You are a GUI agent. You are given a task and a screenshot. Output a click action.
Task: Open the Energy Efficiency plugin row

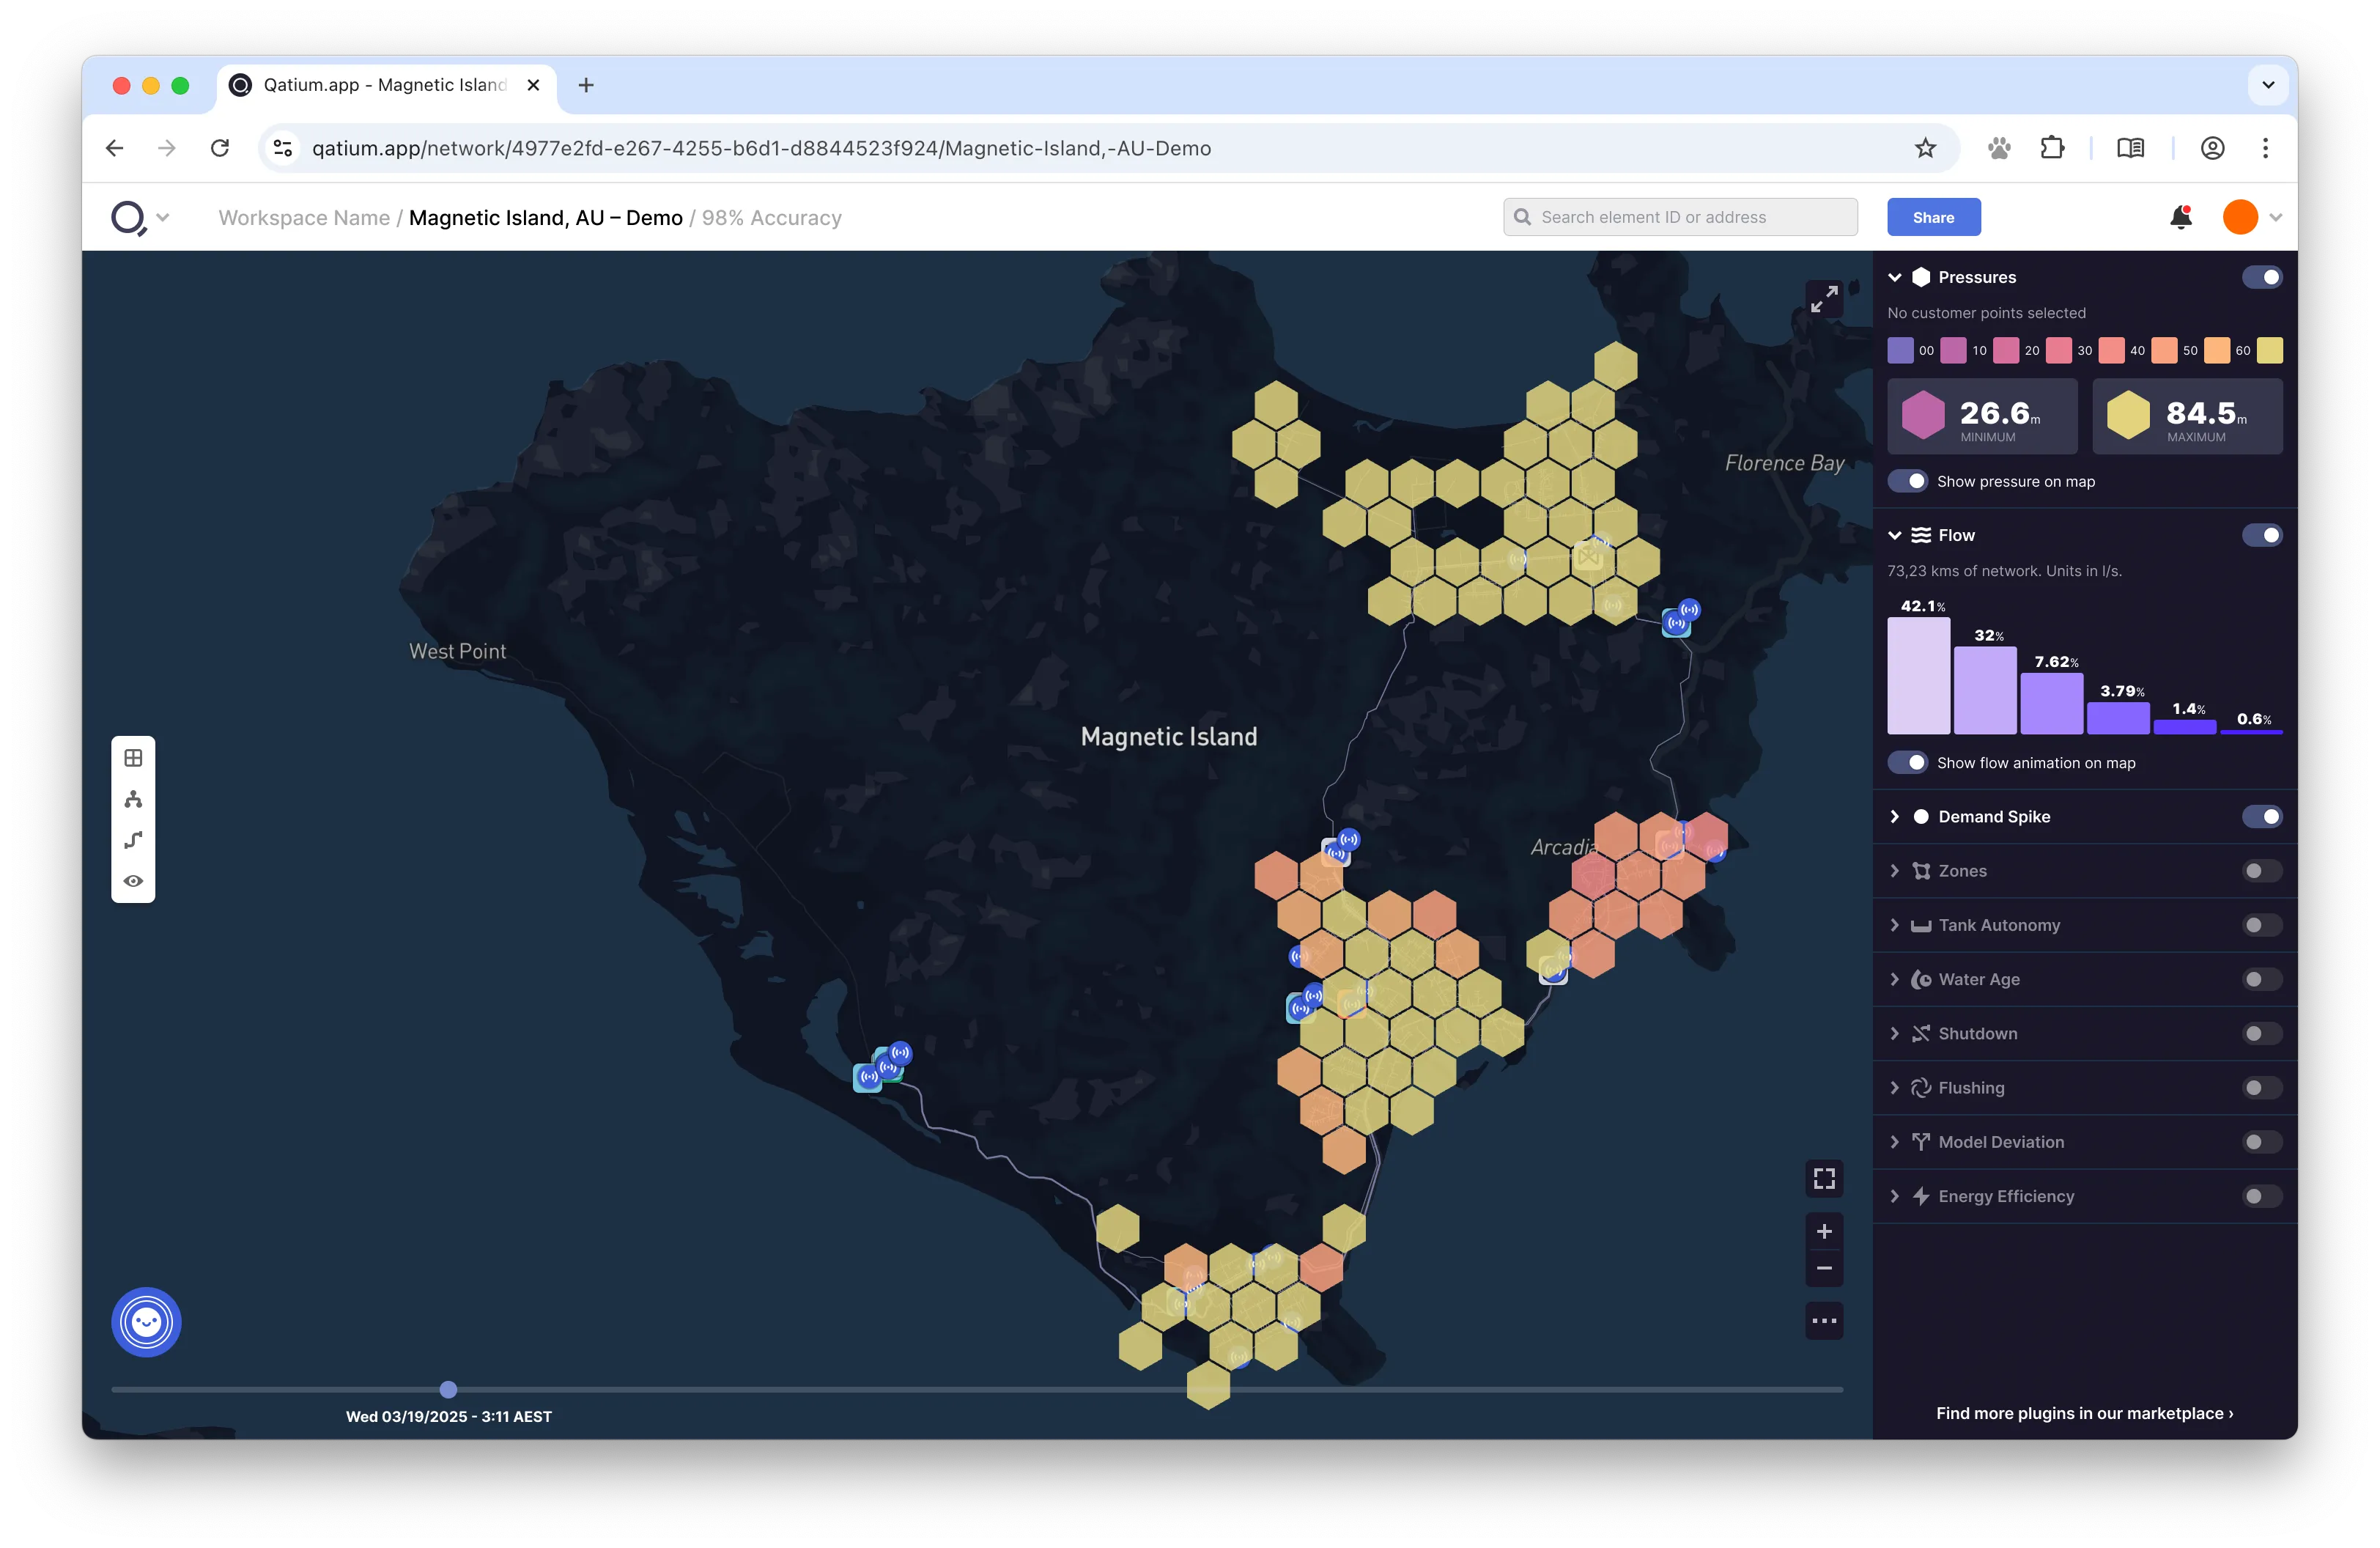(2005, 1197)
